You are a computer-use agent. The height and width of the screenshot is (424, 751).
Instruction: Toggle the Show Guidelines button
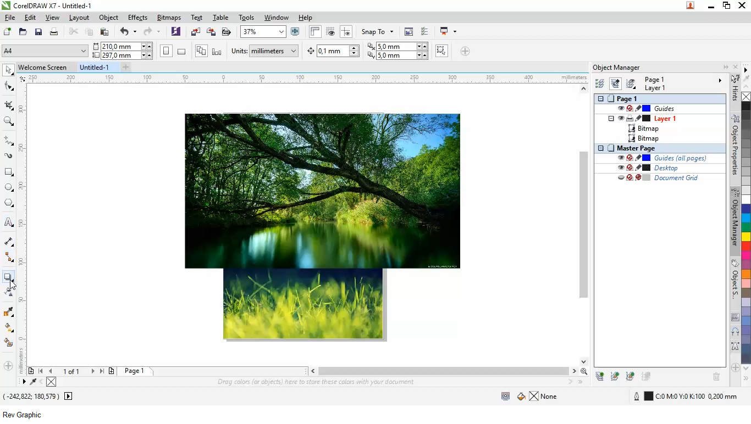pos(346,32)
